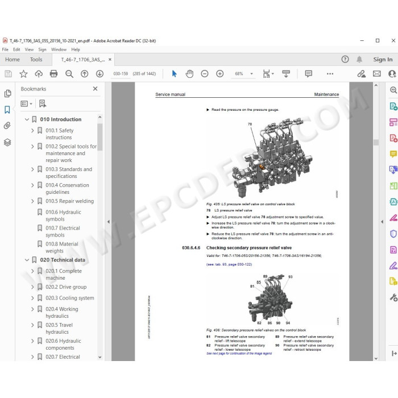
Task: Click the upload to cloud icon
Action: pyautogui.click(x=39, y=74)
